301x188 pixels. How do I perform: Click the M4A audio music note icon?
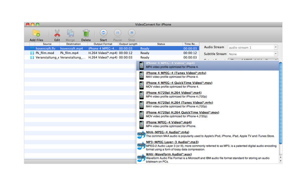[141, 135]
